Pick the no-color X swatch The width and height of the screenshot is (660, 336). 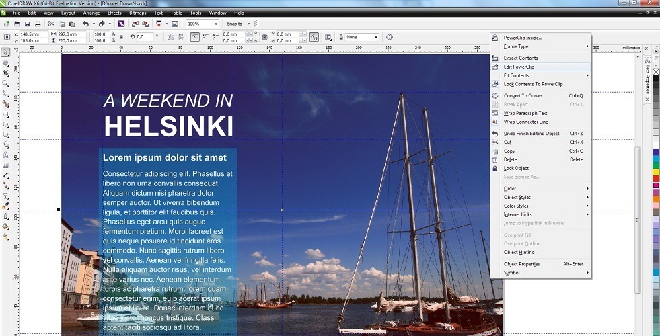click(x=656, y=71)
